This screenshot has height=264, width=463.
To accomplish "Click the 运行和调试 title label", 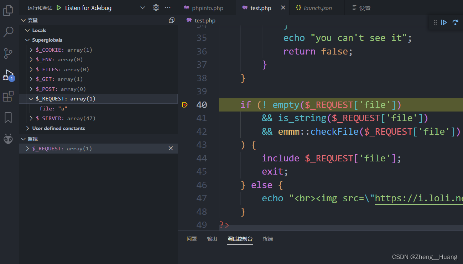I will pos(40,8).
